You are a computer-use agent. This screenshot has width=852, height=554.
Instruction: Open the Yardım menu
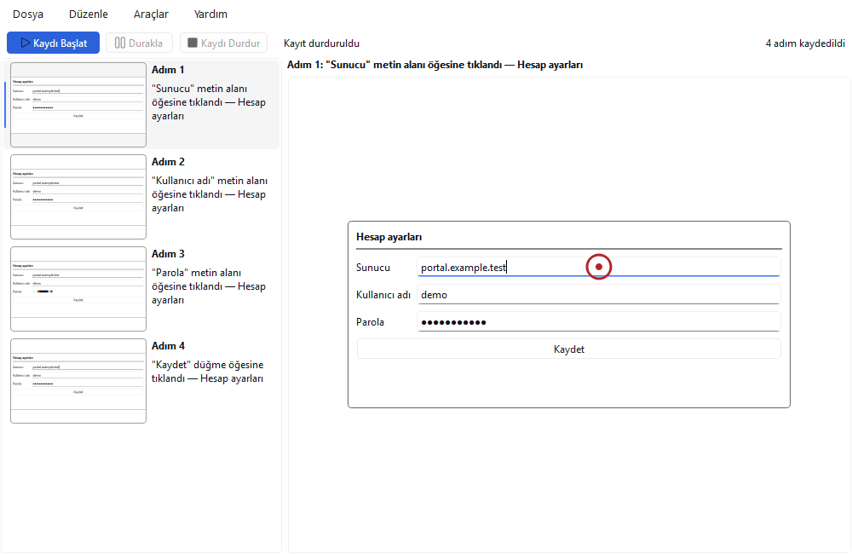pyautogui.click(x=210, y=14)
